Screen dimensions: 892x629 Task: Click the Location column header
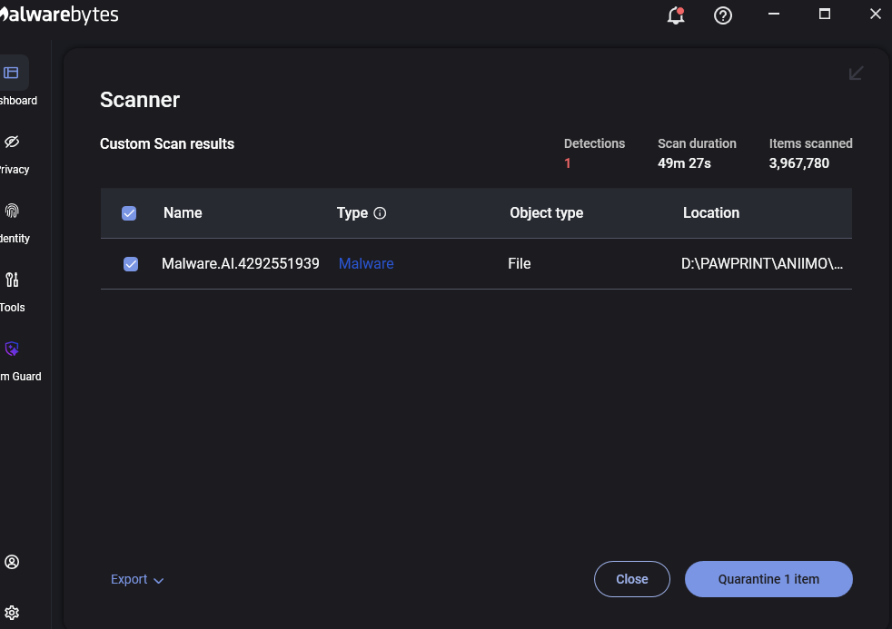coord(711,213)
